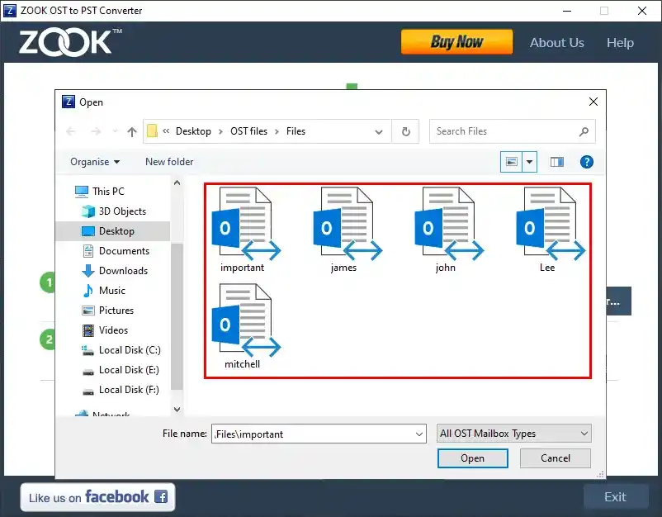Screen dimensions: 662x517
Task: Refresh the Files folder listing
Action: click(x=406, y=132)
